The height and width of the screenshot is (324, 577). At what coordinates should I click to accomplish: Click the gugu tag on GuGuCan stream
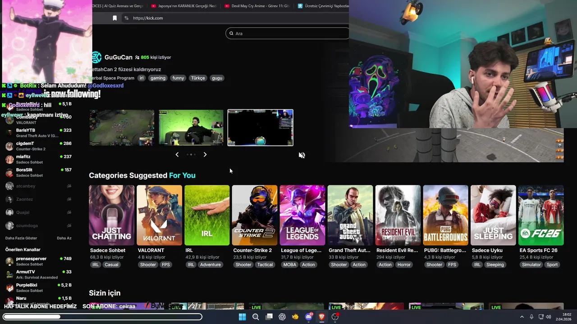click(217, 78)
